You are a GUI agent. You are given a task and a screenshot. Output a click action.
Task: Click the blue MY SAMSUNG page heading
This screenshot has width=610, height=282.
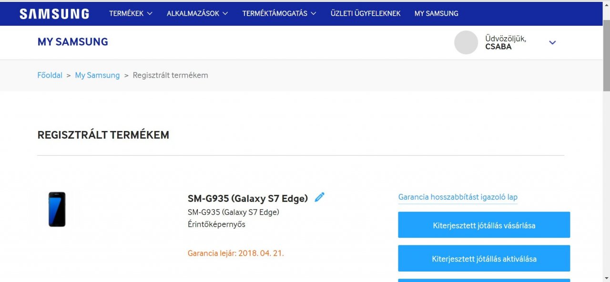pos(72,42)
